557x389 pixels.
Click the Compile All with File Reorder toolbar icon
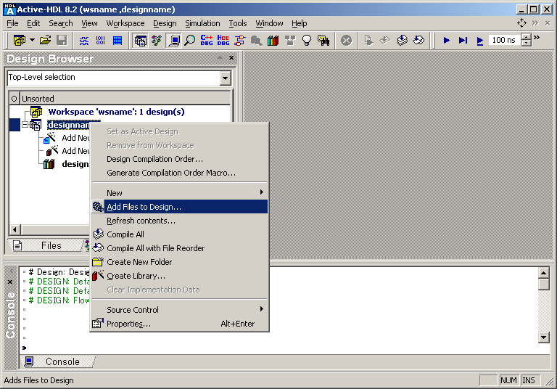tap(418, 40)
